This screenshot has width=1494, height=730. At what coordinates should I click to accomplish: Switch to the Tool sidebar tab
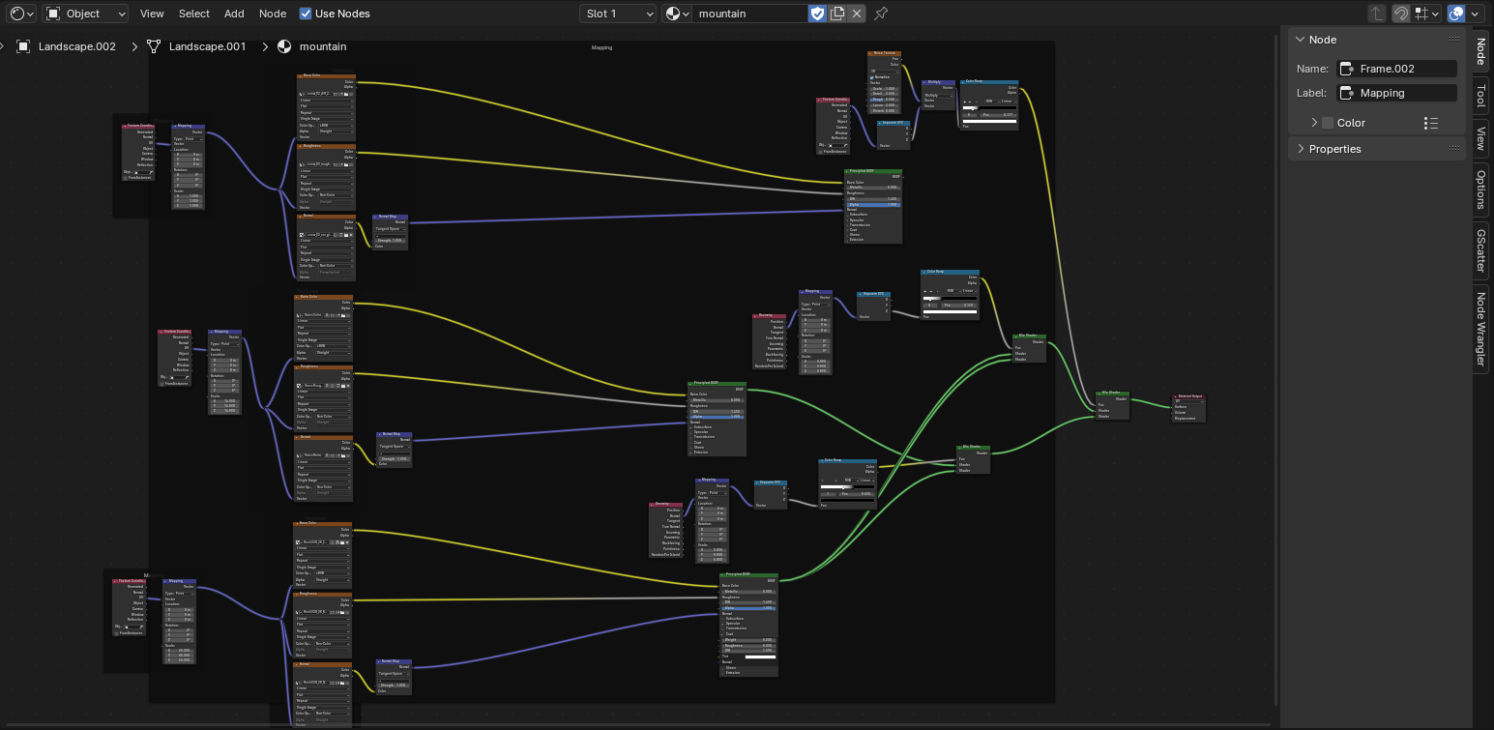[x=1481, y=96]
